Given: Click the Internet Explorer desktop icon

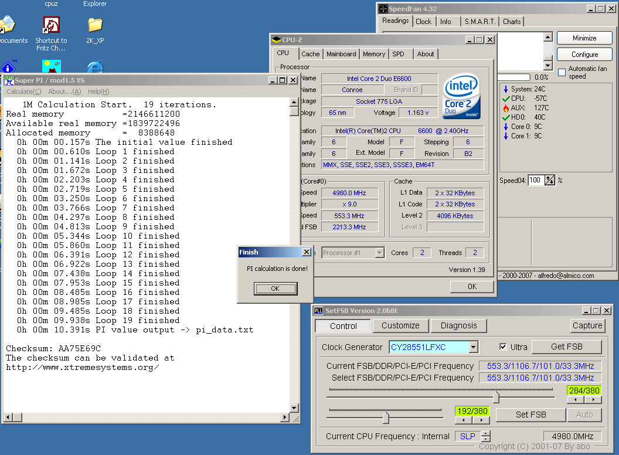Looking at the screenshot, I should click(95, 67).
